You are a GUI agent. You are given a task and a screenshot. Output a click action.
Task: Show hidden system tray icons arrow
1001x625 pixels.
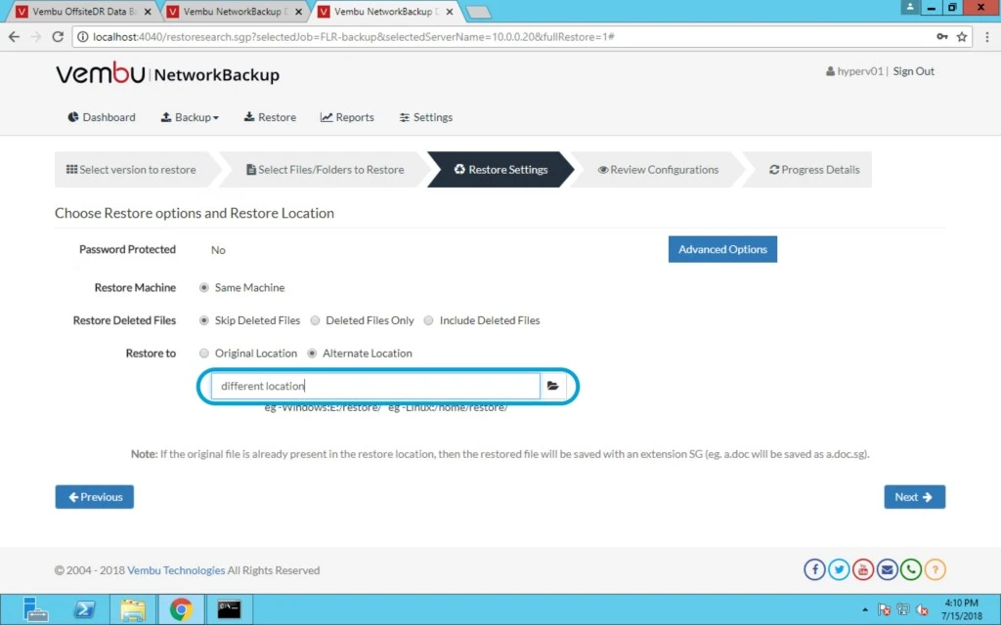pyautogui.click(x=865, y=610)
